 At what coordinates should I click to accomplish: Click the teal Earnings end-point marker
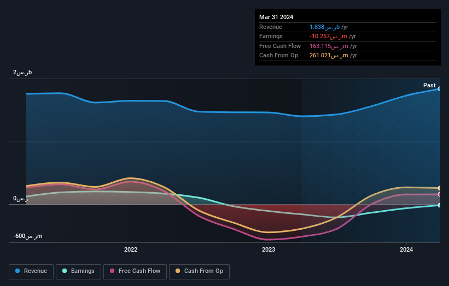coord(439,205)
